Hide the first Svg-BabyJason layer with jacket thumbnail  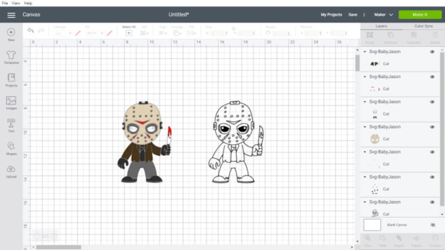(432, 52)
